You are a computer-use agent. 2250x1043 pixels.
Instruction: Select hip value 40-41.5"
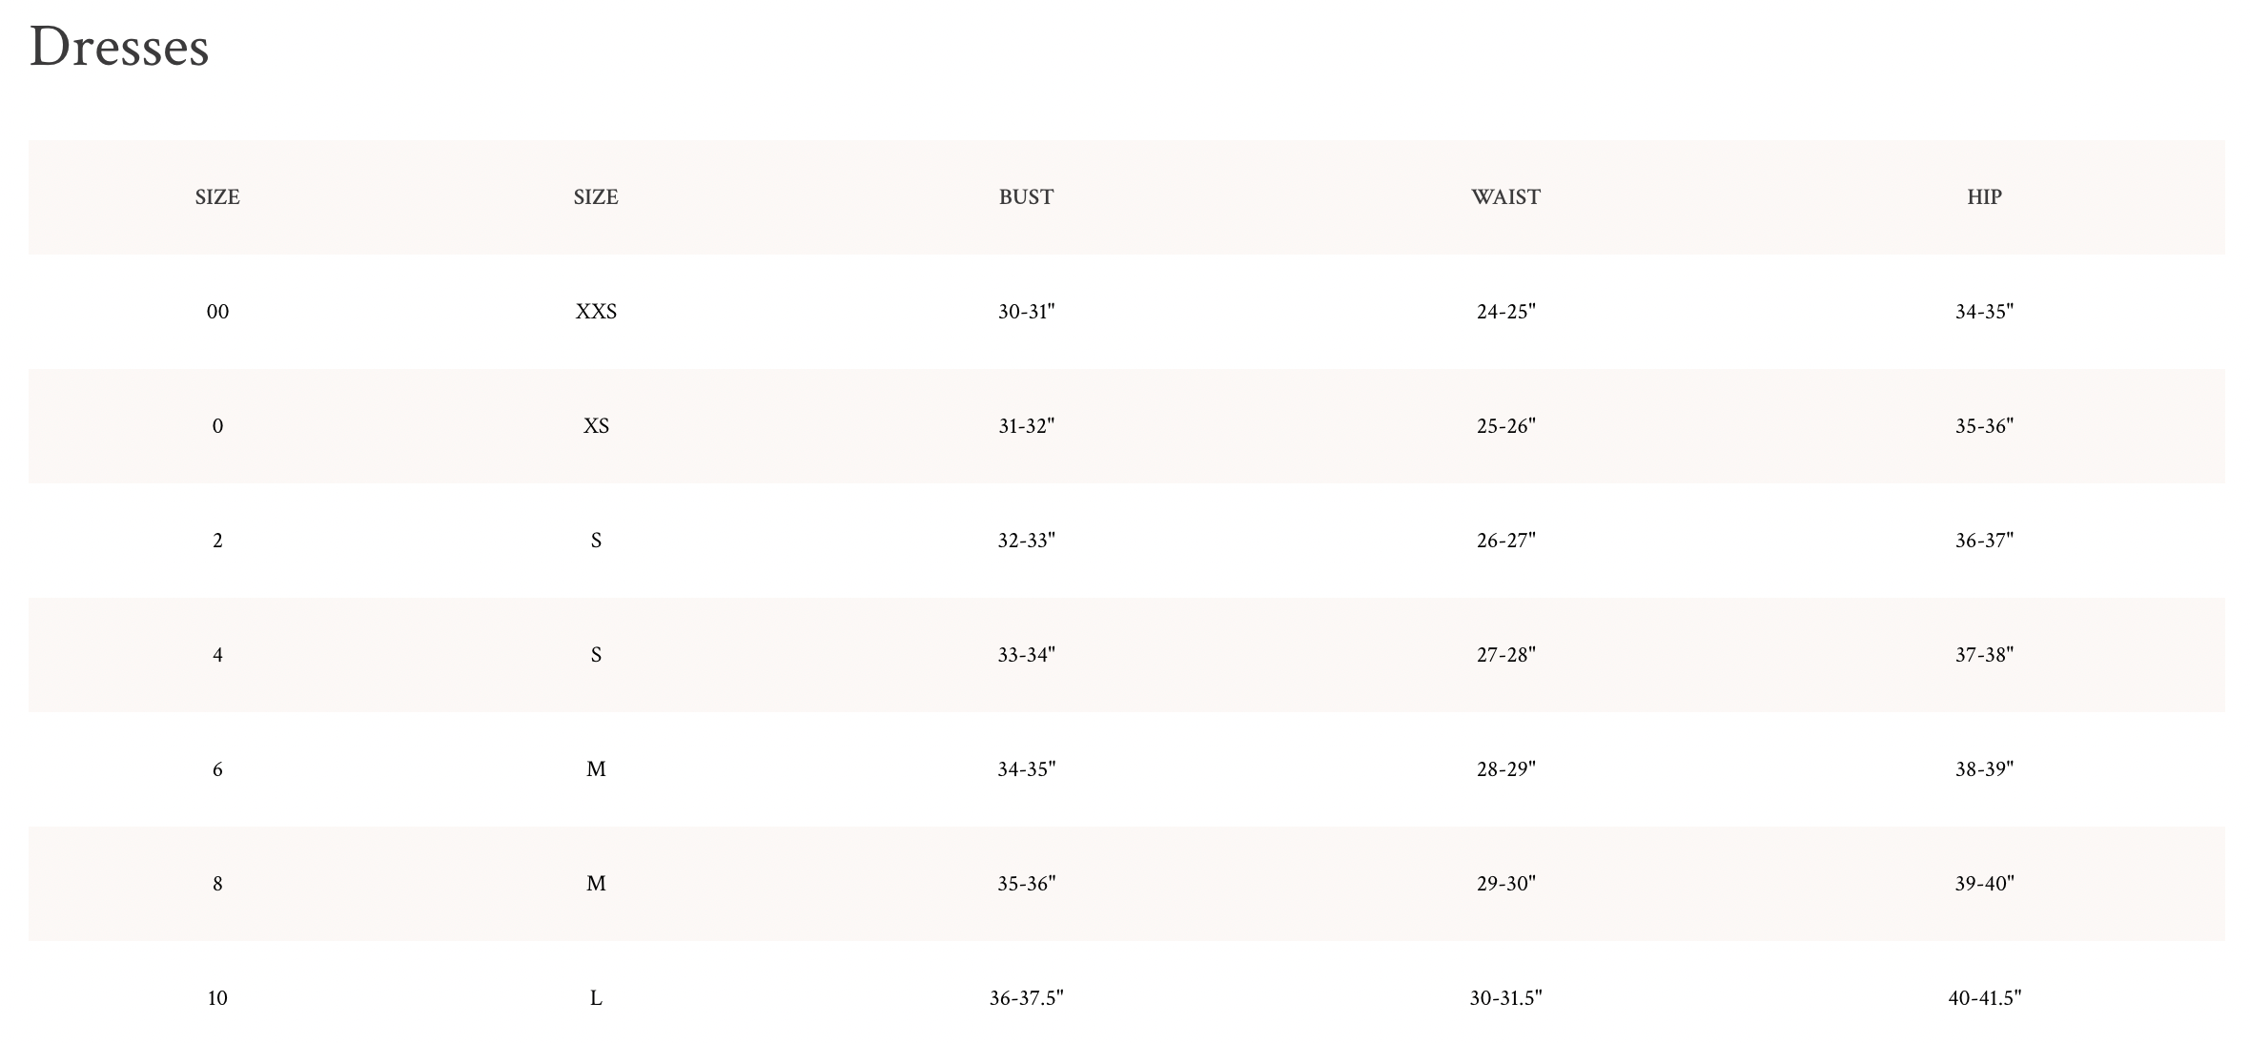tap(1984, 998)
